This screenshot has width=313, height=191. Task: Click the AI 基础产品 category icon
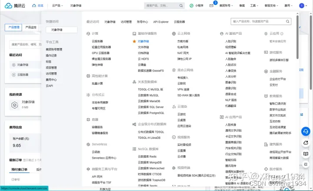coord(222,34)
